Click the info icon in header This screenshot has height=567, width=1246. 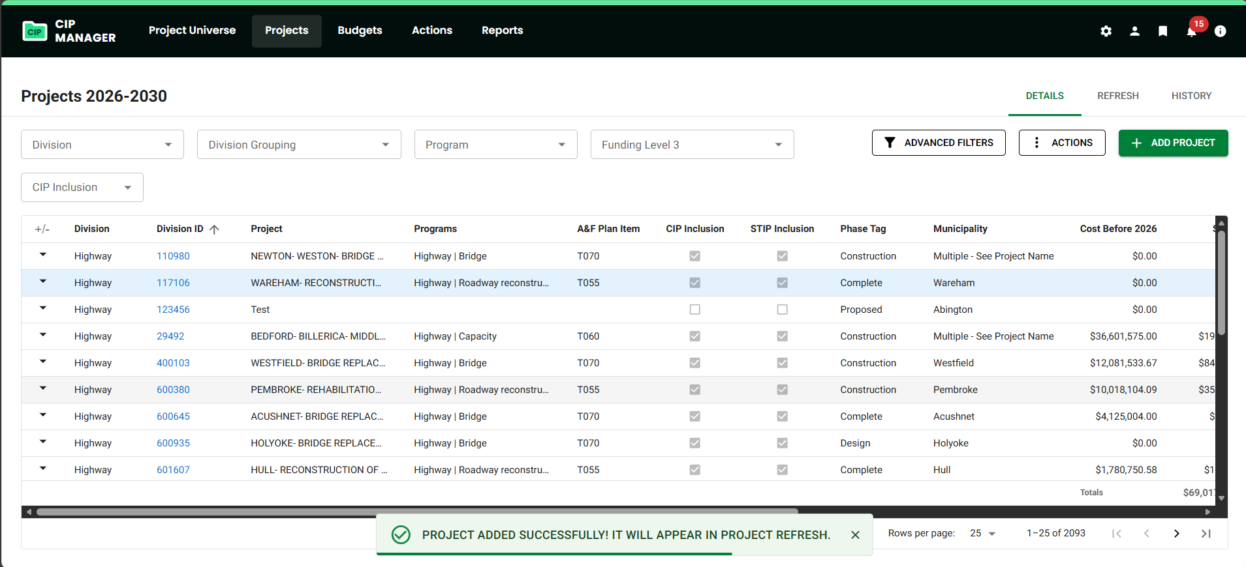[1220, 31]
